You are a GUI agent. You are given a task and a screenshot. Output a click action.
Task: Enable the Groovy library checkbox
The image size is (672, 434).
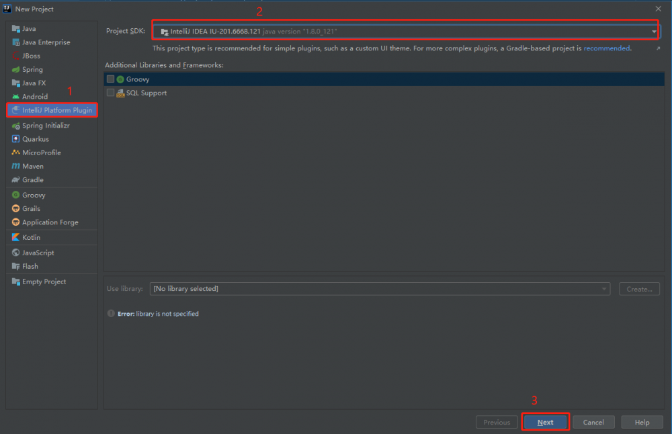[110, 79]
